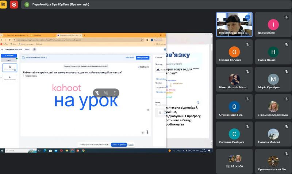The image size is (292, 174).
Task: Open the menti.com voting link
Action: click(x=92, y=66)
